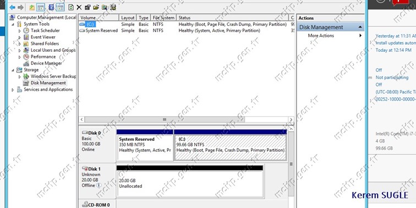416x208 pixels.
Task: Expand the Performance node arrow
Action: (20, 57)
